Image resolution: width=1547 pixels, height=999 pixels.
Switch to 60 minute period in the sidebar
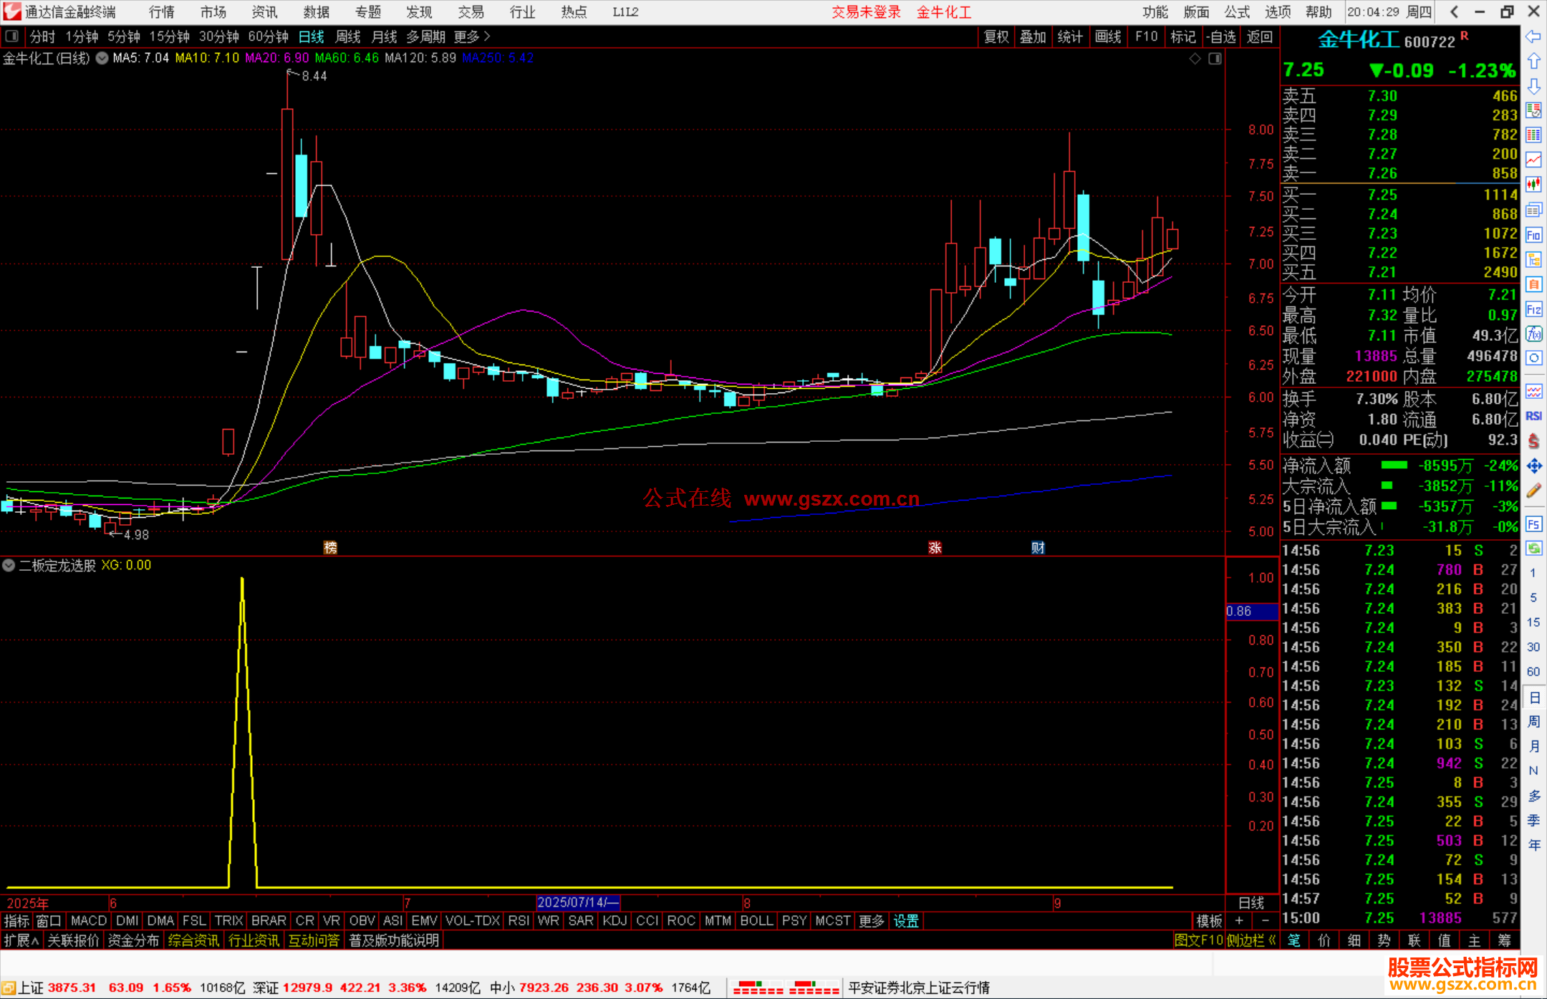pyautogui.click(x=1533, y=672)
